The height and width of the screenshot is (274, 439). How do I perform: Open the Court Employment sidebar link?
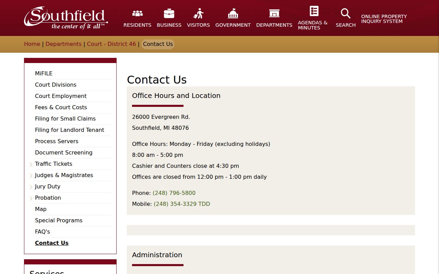[61, 96]
